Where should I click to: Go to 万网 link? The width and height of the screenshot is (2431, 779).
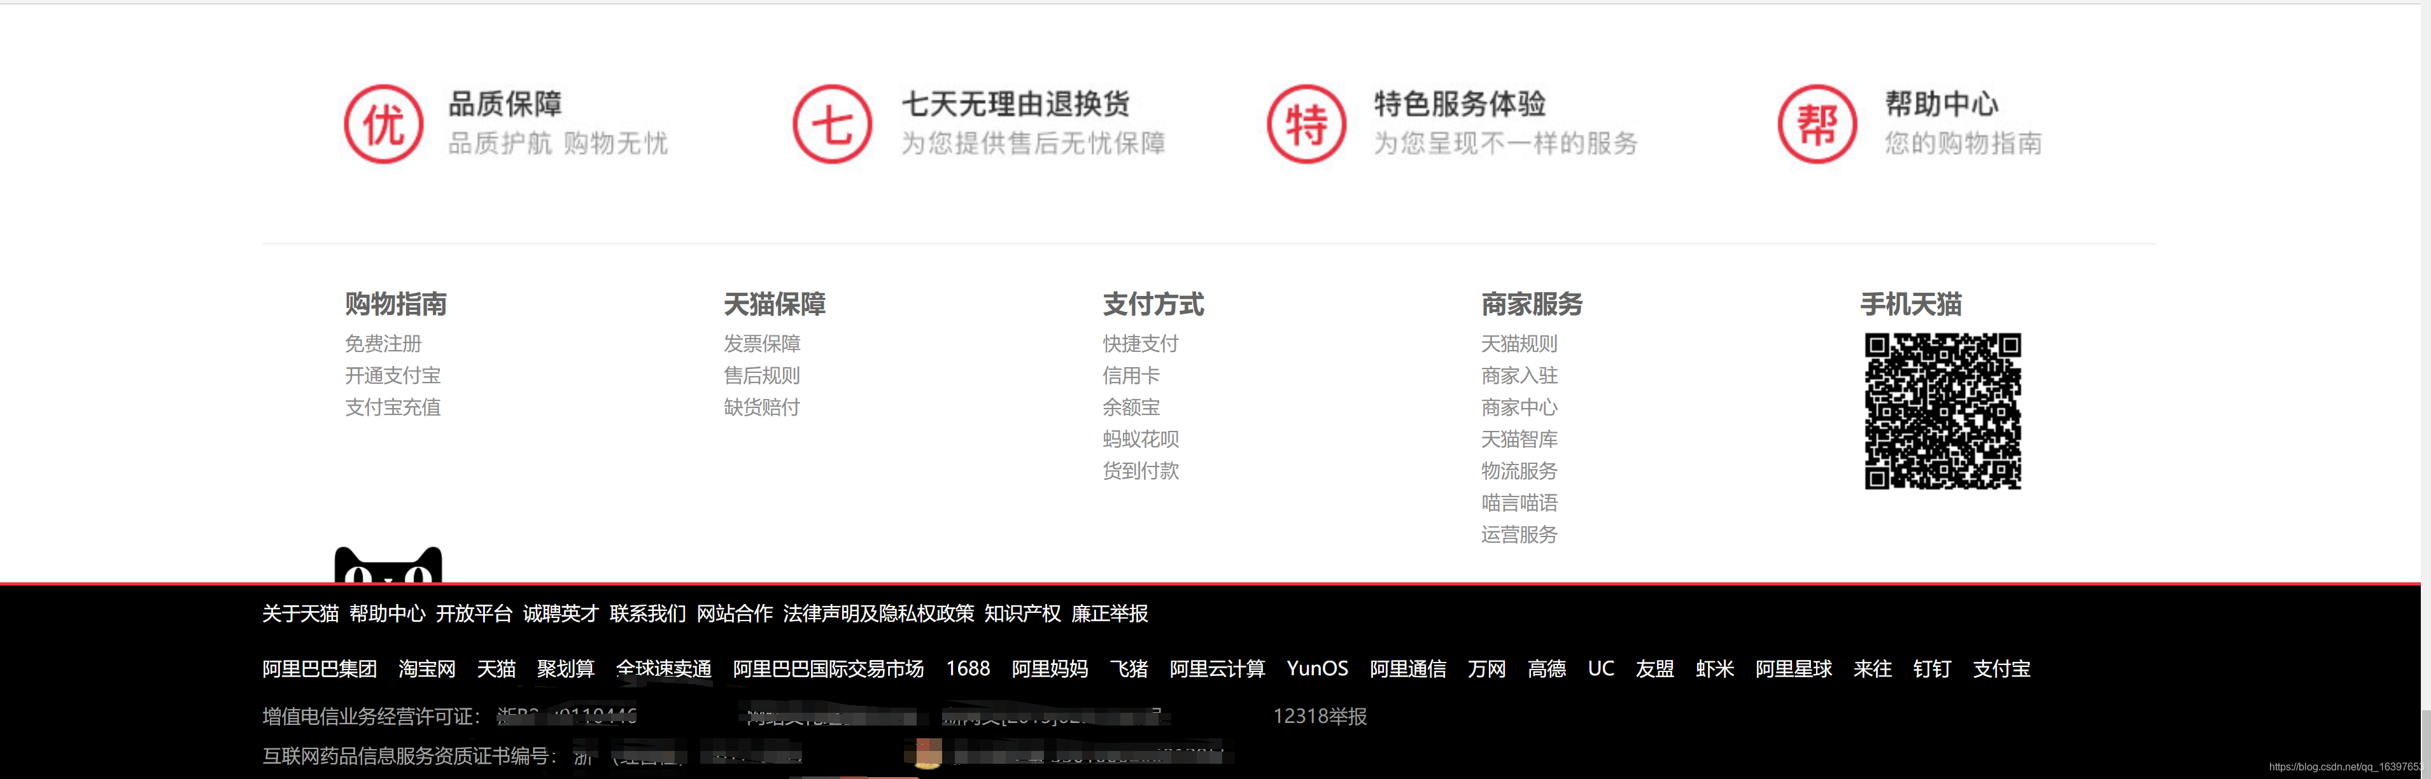tap(1486, 669)
